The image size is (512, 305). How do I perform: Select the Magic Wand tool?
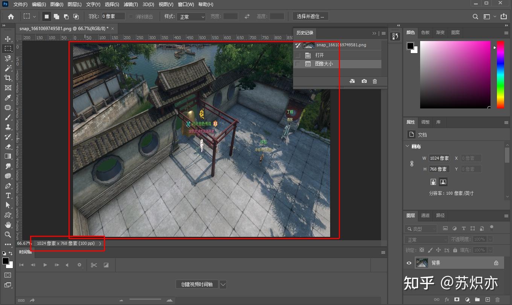point(8,68)
